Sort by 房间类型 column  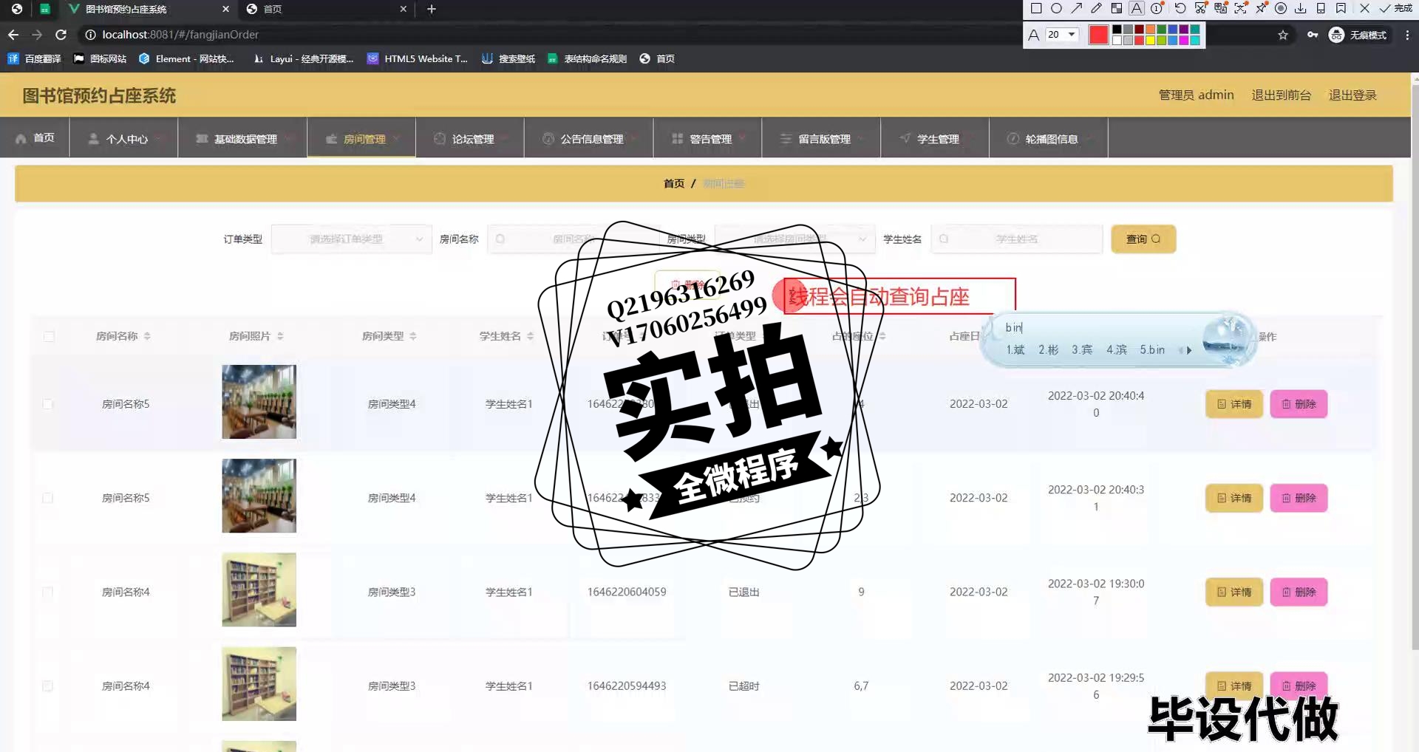[413, 336]
